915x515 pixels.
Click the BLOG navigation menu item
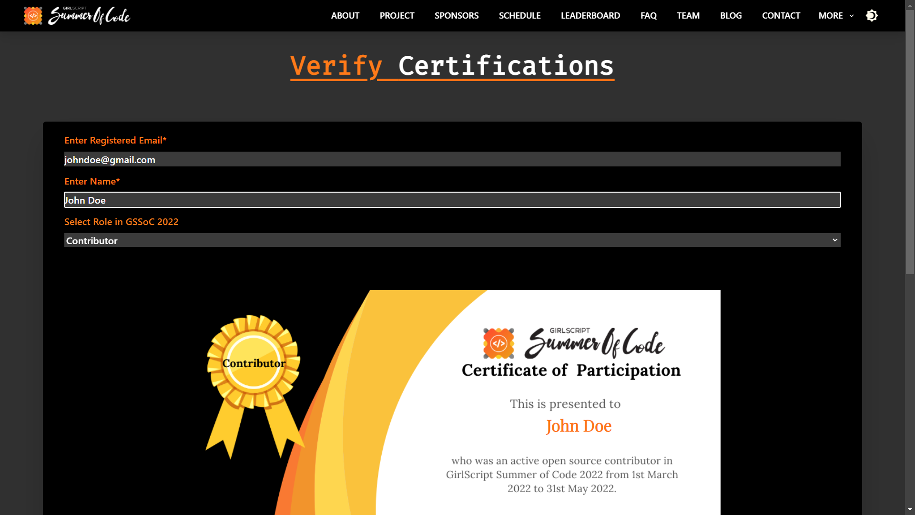731,15
